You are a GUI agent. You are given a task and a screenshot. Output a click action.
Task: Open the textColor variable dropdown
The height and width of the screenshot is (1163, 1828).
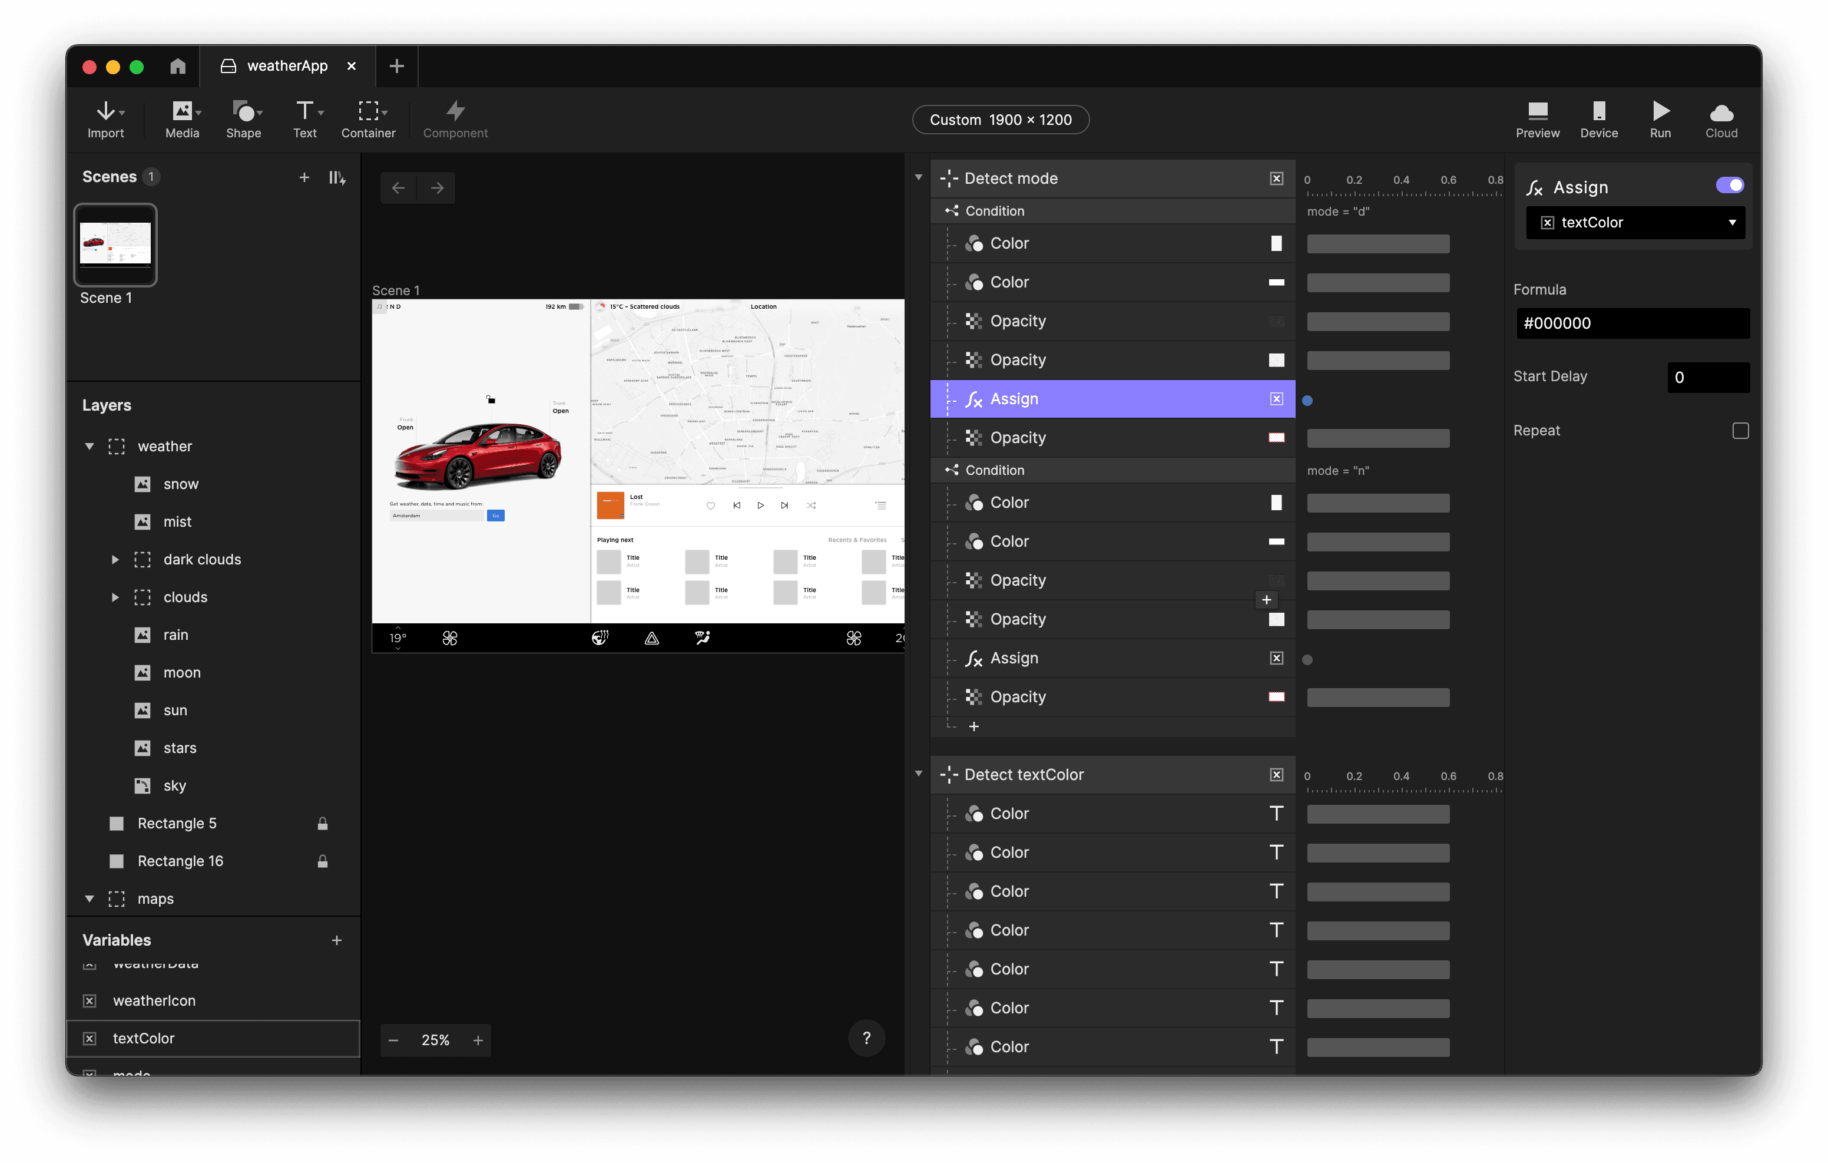point(1635,223)
